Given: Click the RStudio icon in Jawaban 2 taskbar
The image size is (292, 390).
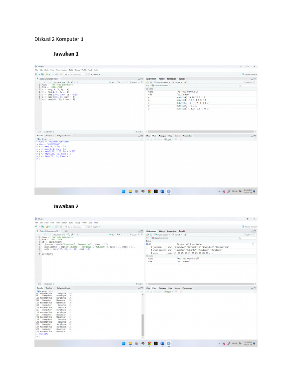Looking at the screenshot, I should pyautogui.click(x=169, y=344).
